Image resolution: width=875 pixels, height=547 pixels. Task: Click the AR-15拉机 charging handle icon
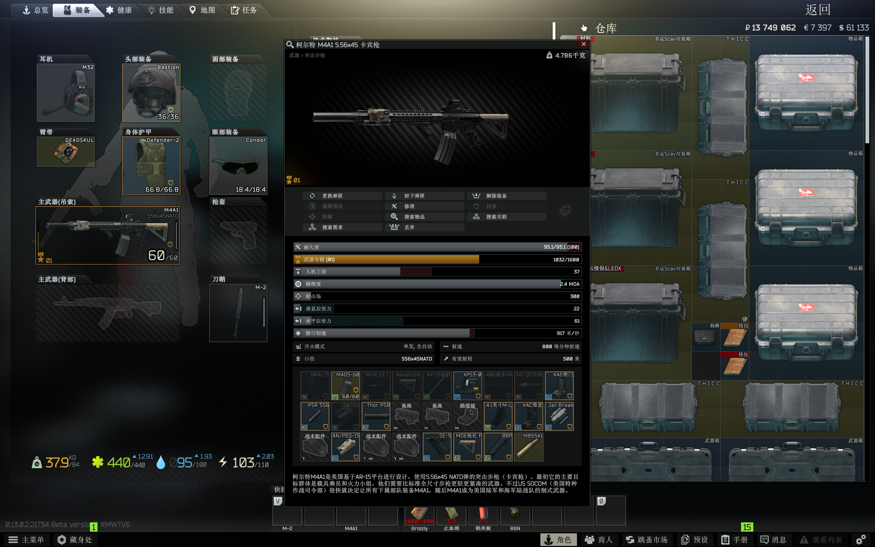click(x=437, y=386)
